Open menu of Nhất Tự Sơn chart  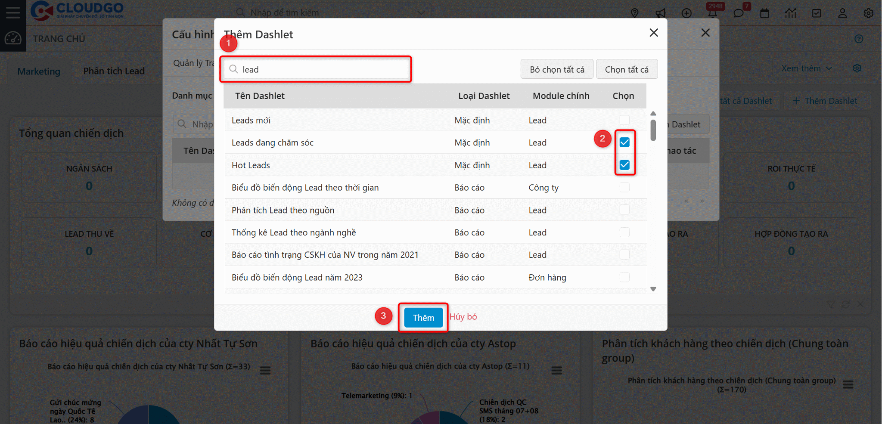click(265, 370)
